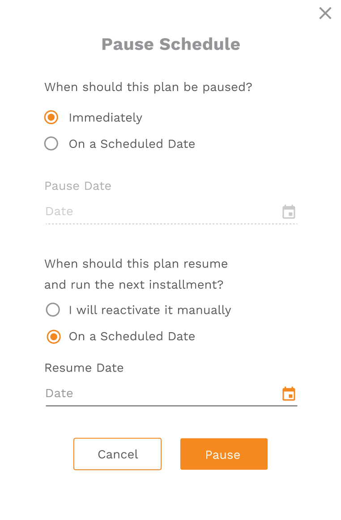
Task: Select the Immediately radio button
Action: pos(51,117)
